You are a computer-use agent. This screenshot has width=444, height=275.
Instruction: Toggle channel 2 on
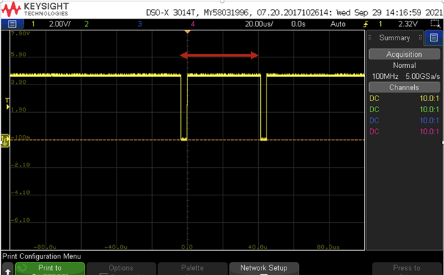tap(86, 24)
